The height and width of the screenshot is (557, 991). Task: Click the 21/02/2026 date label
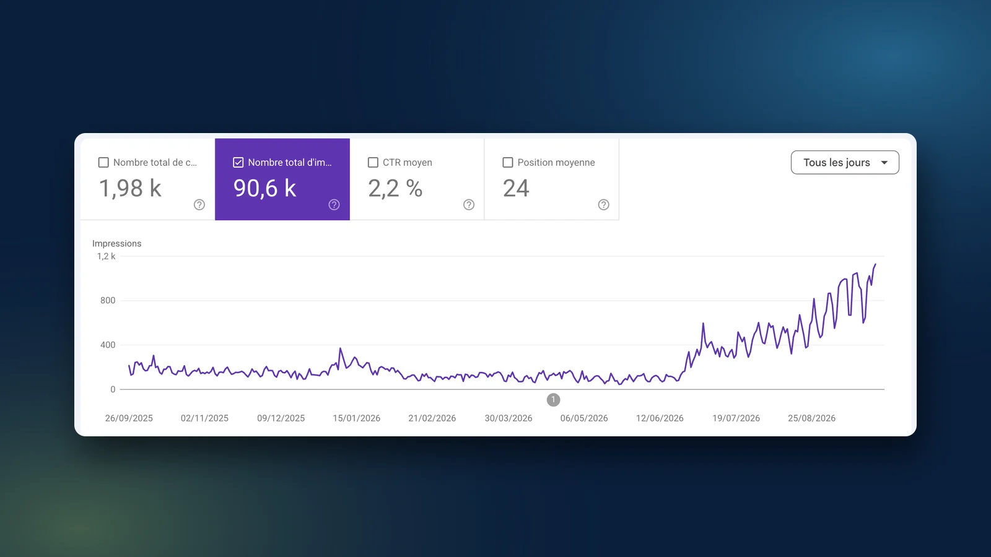pos(432,418)
